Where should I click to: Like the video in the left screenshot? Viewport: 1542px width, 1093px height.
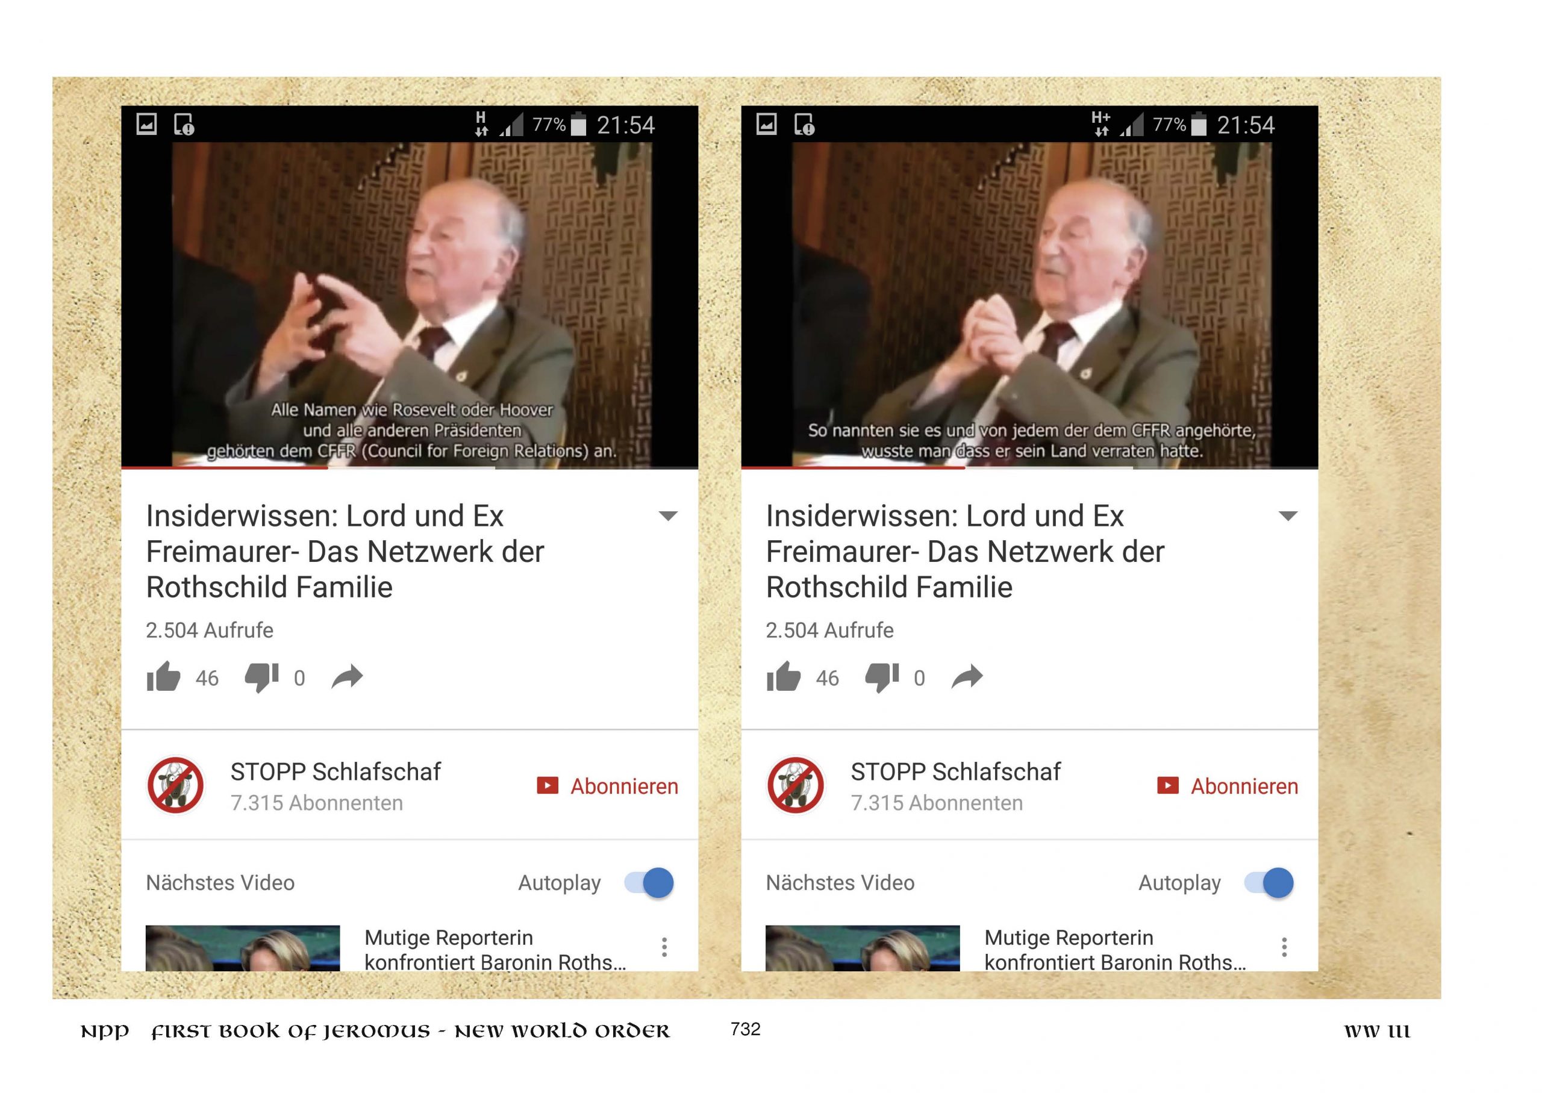tap(164, 677)
